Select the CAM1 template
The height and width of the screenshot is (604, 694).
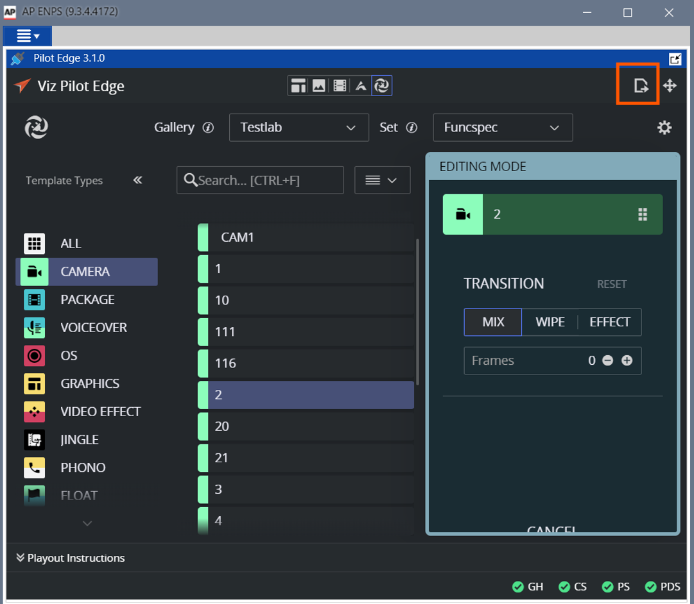click(x=306, y=237)
